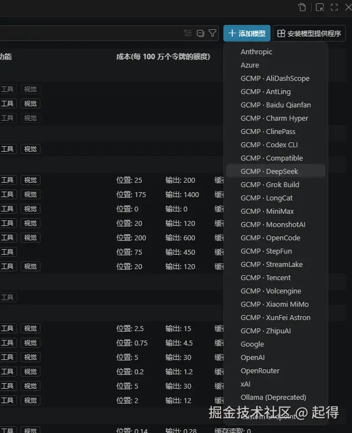Viewport: 352px width, 433px height.
Task: Pick GCMP · ClinePass from the list
Action: coord(276,131)
